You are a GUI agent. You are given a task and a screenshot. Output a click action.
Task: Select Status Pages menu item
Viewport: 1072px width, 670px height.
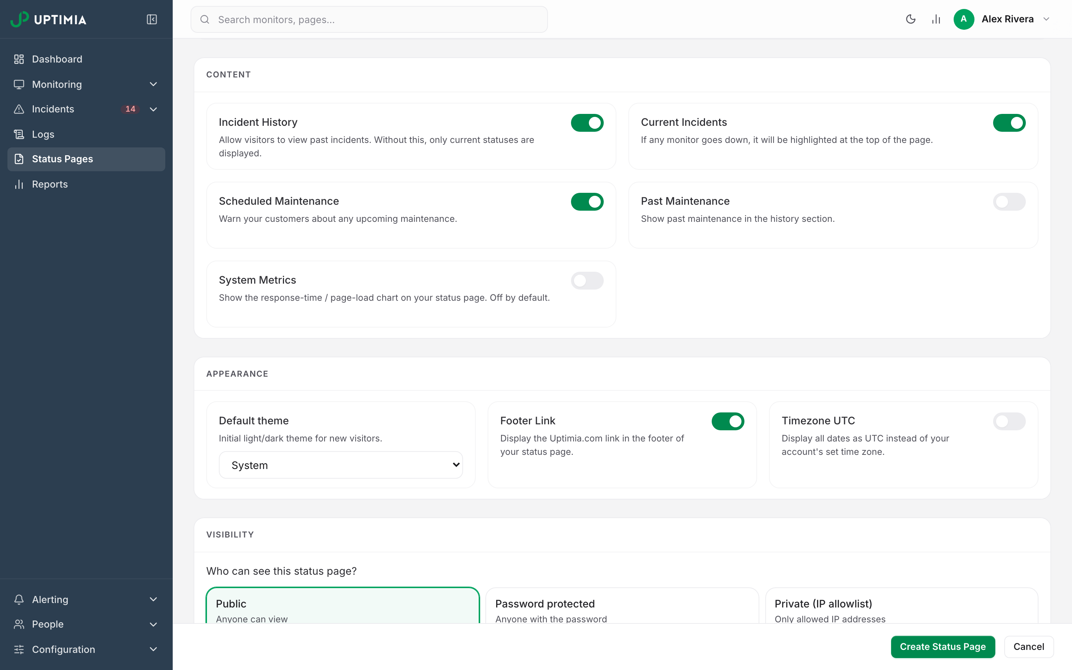[x=86, y=159]
